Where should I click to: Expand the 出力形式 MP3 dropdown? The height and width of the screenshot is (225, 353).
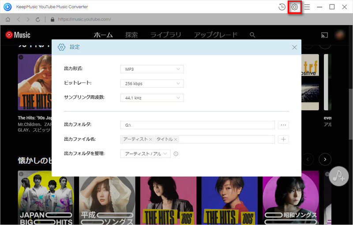click(152, 69)
